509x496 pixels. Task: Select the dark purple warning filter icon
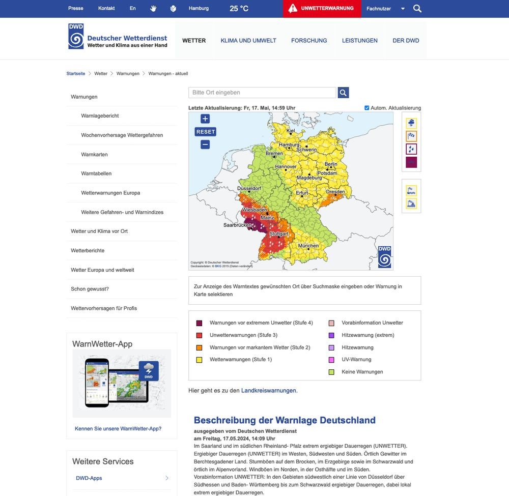[x=411, y=162]
